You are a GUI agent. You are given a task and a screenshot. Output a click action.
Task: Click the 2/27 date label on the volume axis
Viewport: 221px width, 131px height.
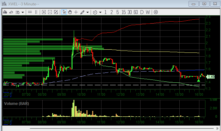click(x=7, y=122)
